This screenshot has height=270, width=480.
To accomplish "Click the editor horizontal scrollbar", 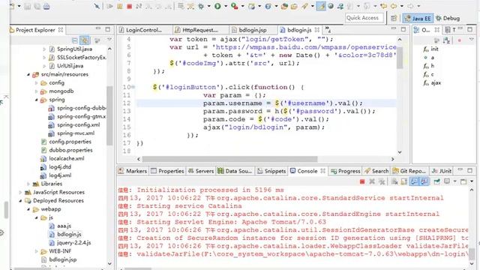I will point(230,159).
